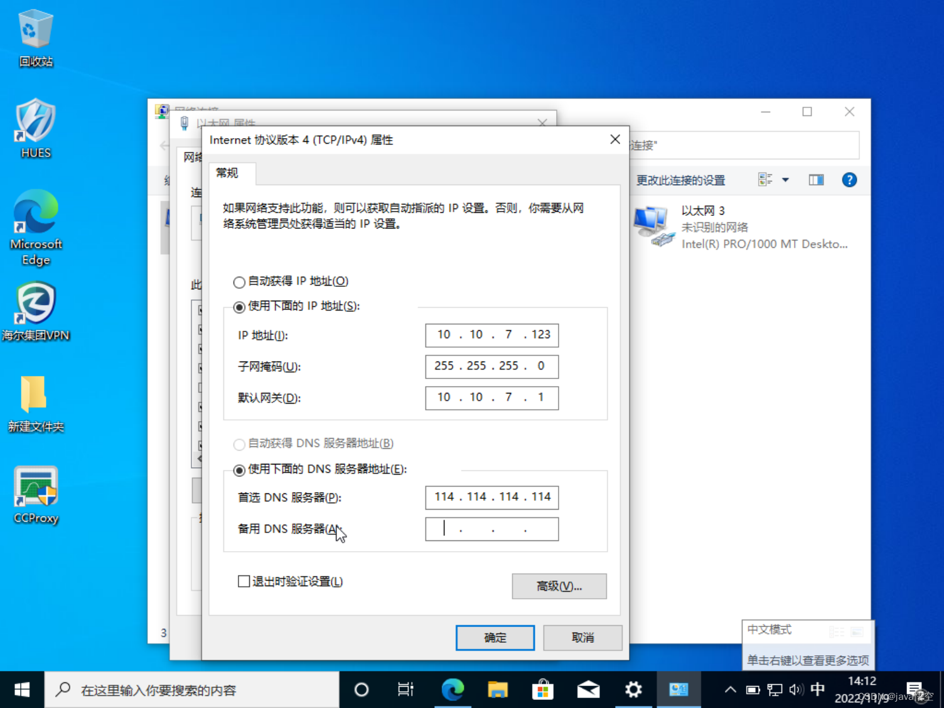Click the 备用 DNS 服务器 field
Screen dimensions: 944x708
492,529
